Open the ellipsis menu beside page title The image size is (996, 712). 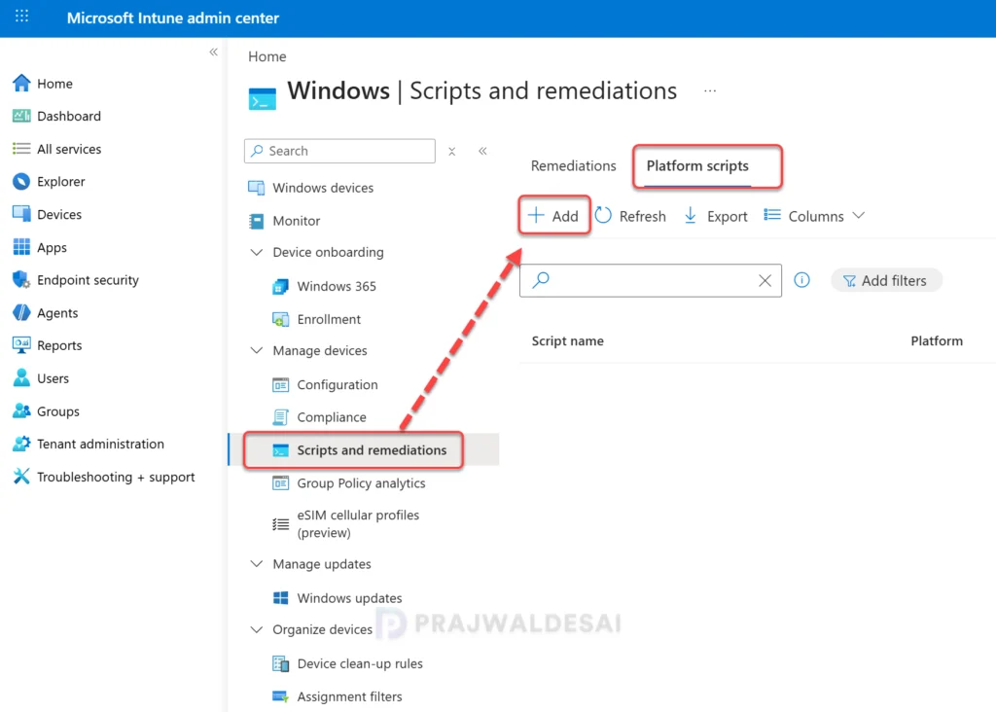pyautogui.click(x=710, y=91)
